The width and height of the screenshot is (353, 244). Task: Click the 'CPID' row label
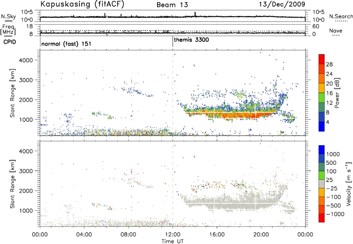10,42
